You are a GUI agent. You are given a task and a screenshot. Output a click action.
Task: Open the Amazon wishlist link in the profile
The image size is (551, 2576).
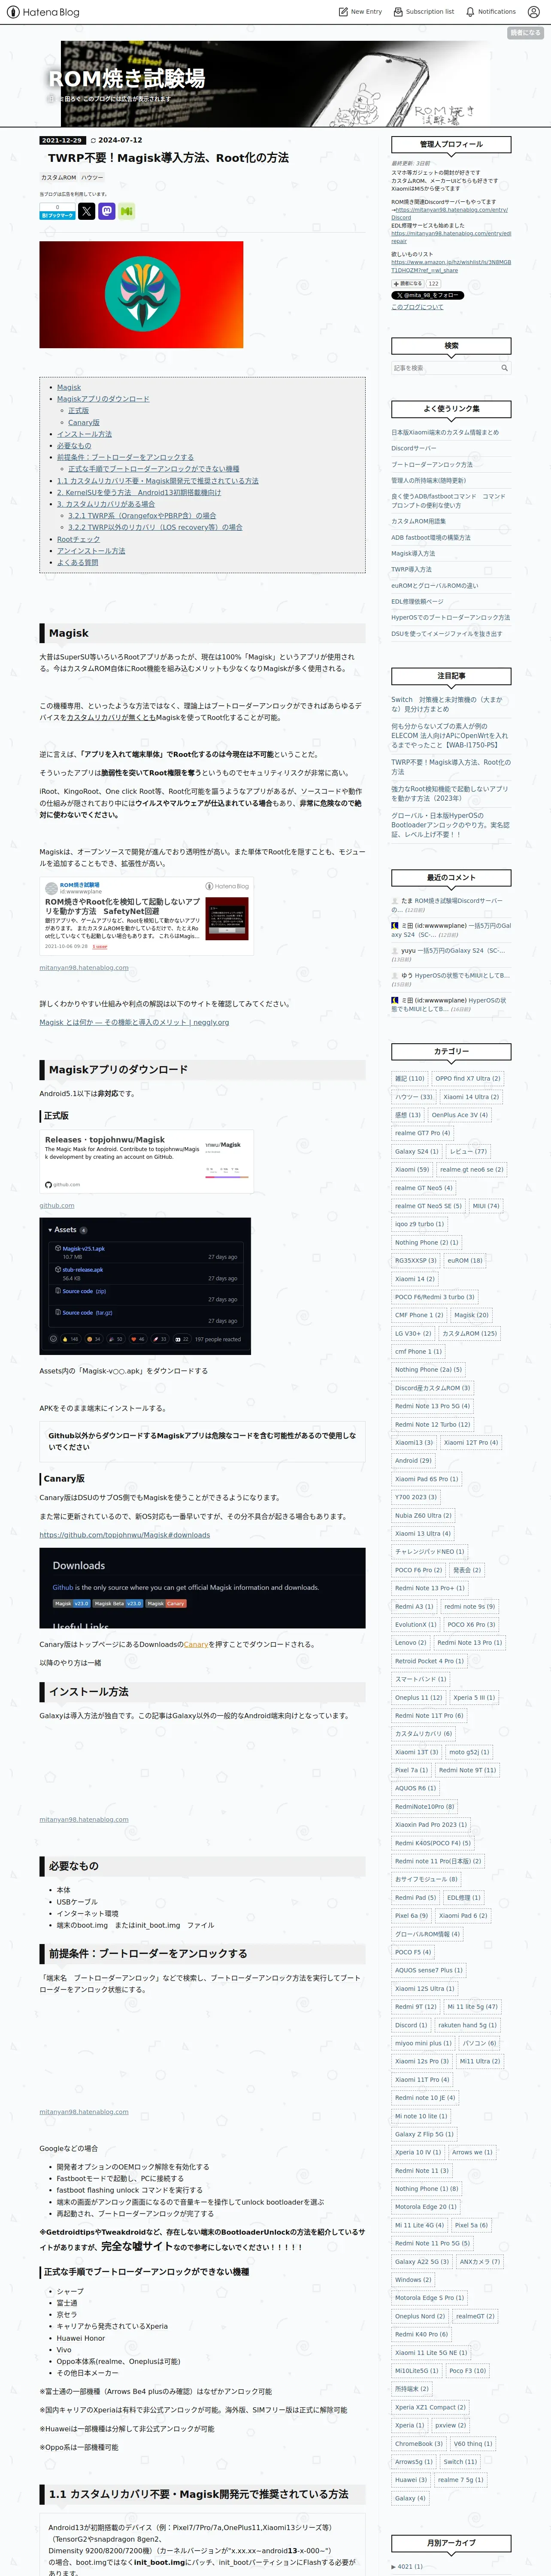pos(451,266)
